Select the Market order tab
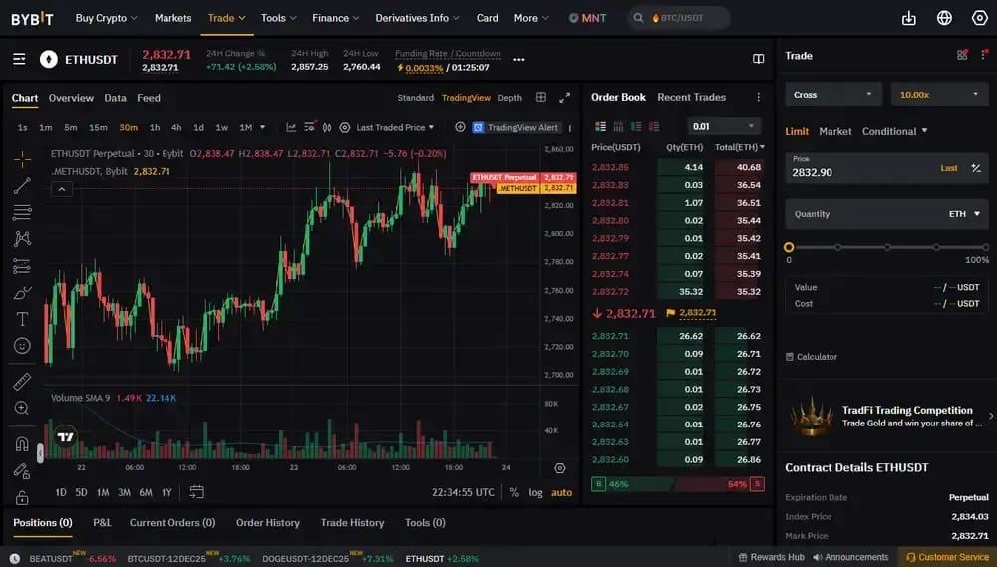The width and height of the screenshot is (997, 567). [x=834, y=131]
